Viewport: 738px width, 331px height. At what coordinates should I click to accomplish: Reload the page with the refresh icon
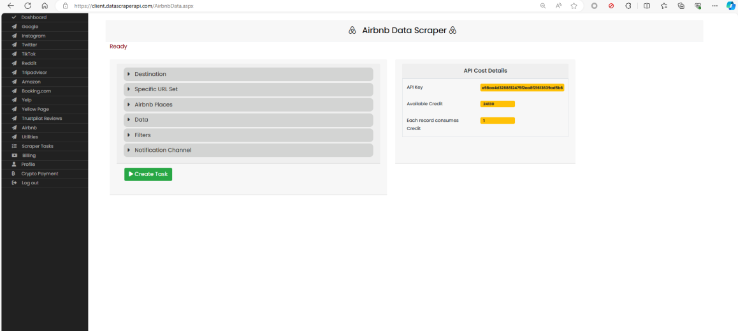(28, 6)
